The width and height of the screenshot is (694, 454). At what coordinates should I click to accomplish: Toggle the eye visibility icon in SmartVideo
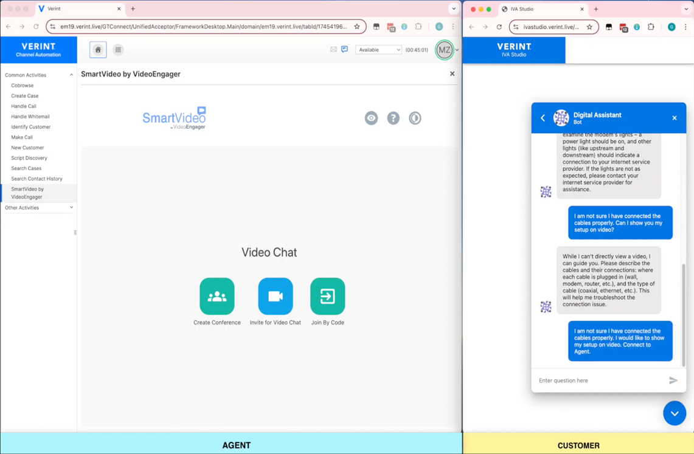371,118
